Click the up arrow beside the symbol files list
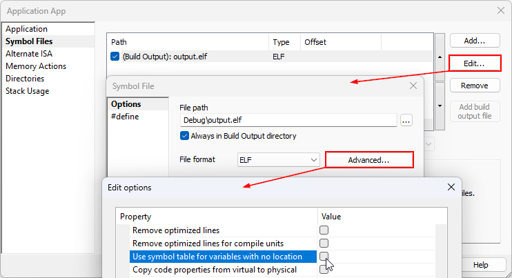Screen dimensions: 512x278 pyautogui.click(x=440, y=57)
